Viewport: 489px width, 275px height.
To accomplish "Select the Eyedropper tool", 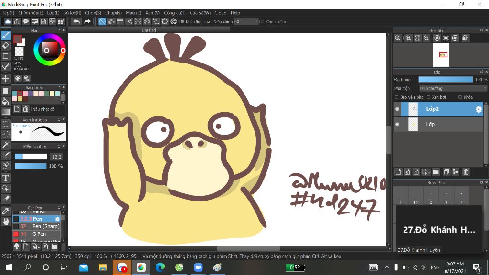I will (x=6, y=211).
